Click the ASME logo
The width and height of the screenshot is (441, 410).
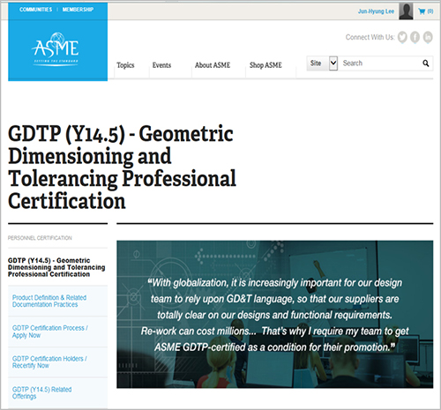[56, 48]
